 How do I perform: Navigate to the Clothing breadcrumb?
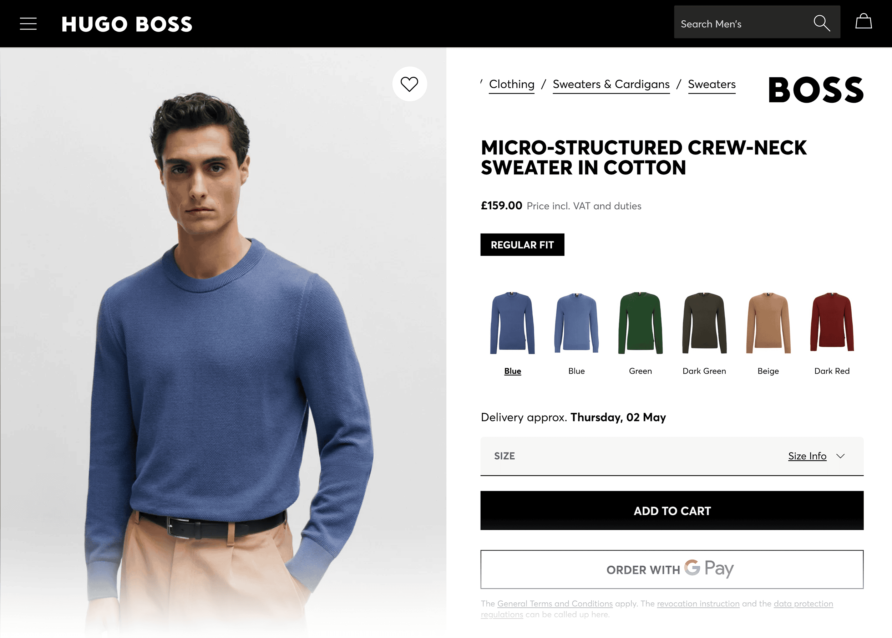(511, 84)
